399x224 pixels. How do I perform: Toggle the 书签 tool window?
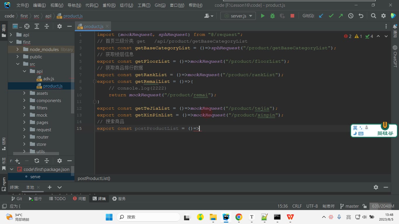coord(4,164)
